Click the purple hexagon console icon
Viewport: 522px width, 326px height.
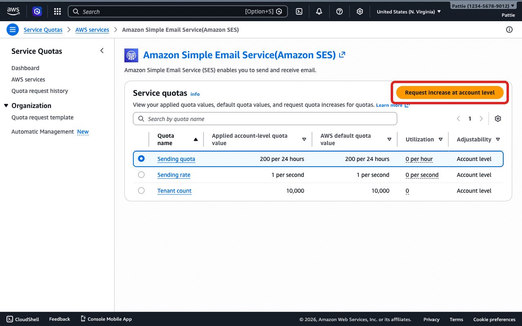click(x=37, y=11)
